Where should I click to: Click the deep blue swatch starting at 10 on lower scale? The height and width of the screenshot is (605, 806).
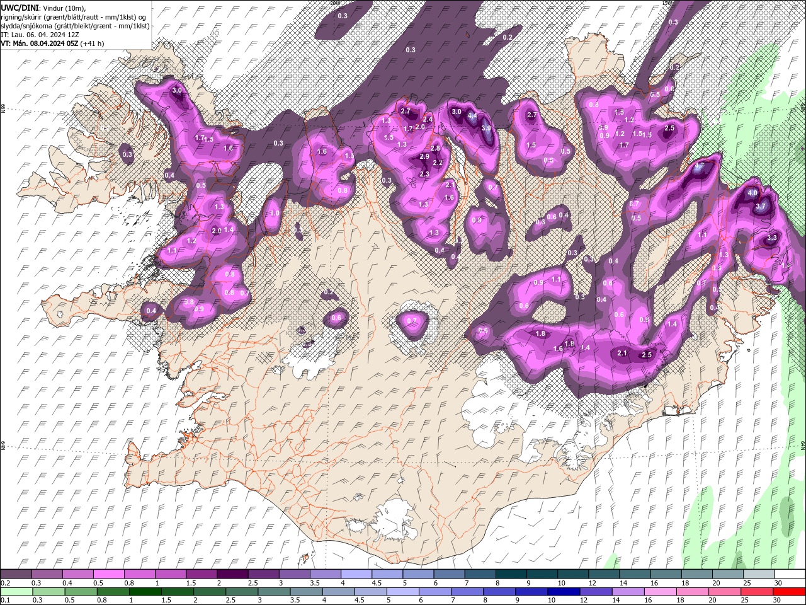pyautogui.click(x=564, y=591)
